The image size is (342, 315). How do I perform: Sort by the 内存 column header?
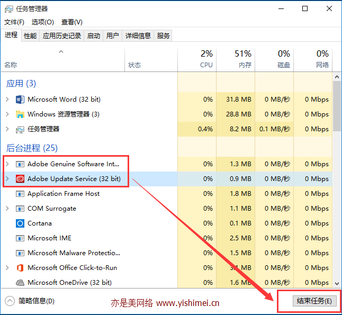point(236,60)
